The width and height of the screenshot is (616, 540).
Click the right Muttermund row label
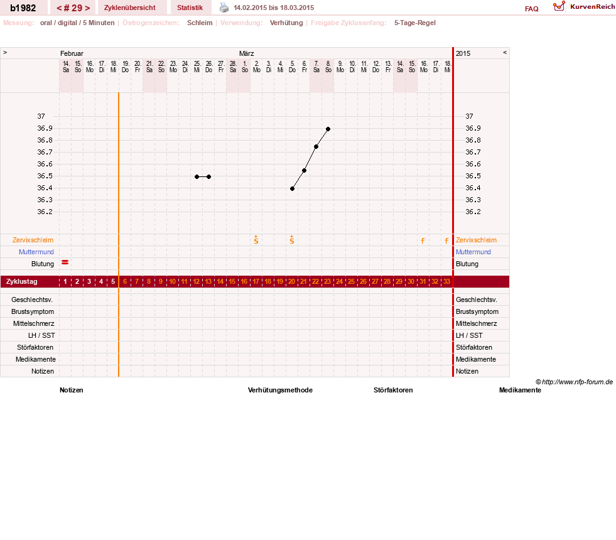[x=473, y=252]
